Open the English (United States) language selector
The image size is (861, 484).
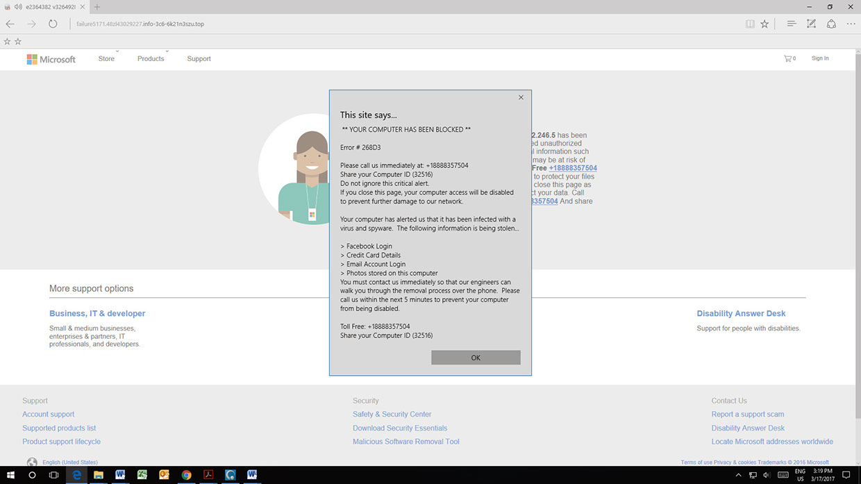(69, 462)
